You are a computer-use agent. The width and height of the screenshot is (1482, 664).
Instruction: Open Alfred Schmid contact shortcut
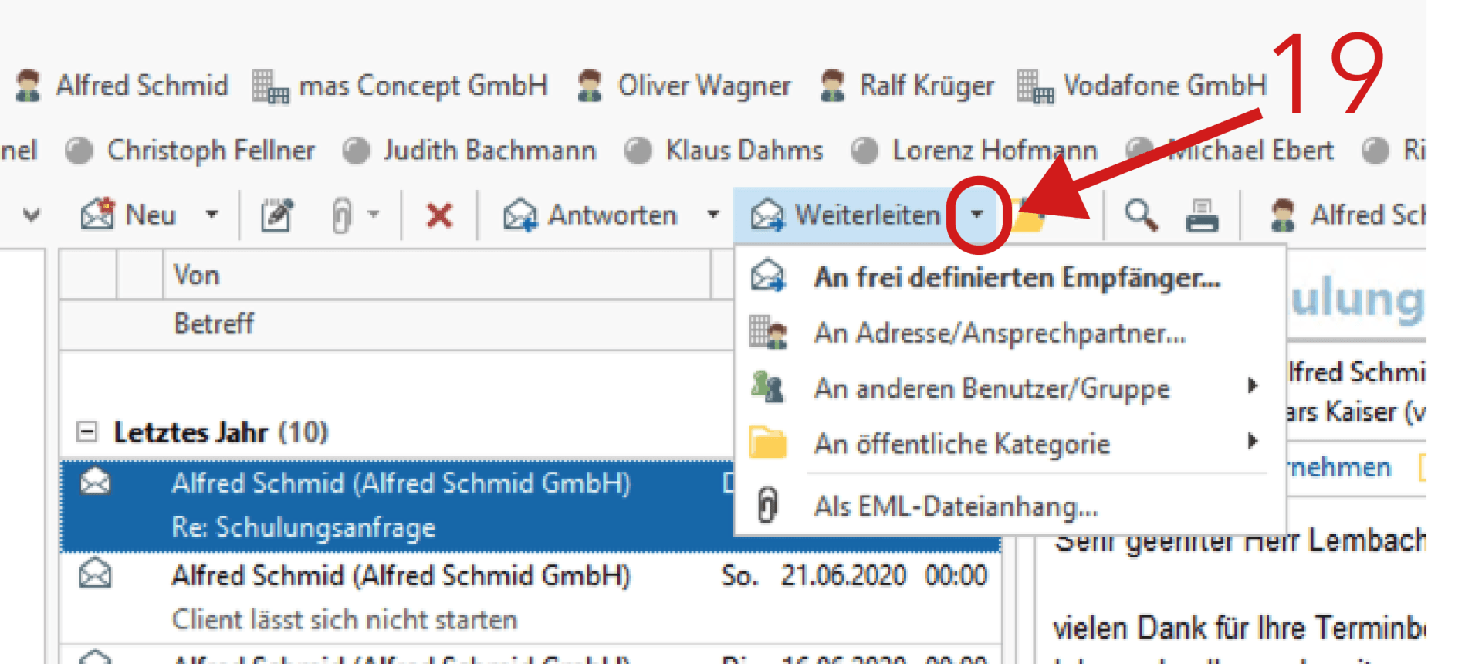coord(123,85)
